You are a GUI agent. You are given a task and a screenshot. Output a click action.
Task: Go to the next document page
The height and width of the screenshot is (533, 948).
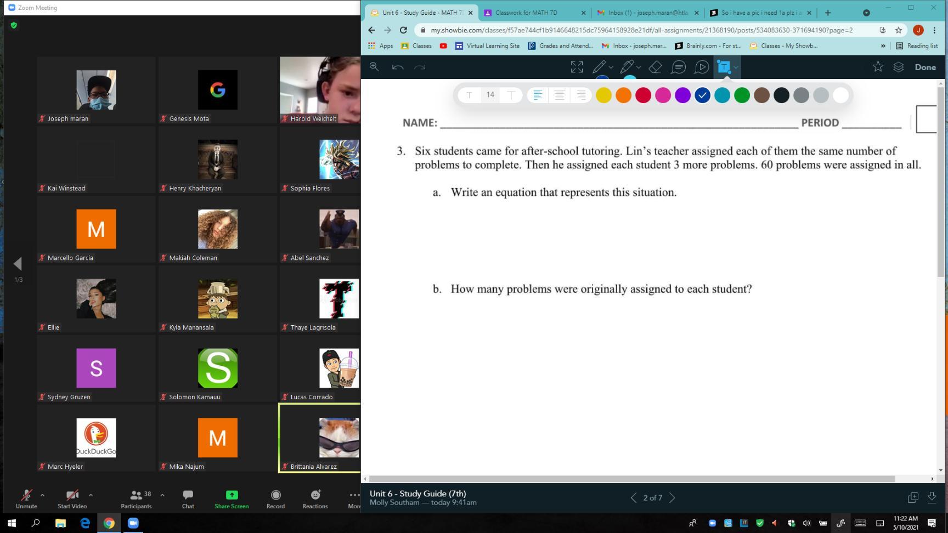tap(672, 498)
